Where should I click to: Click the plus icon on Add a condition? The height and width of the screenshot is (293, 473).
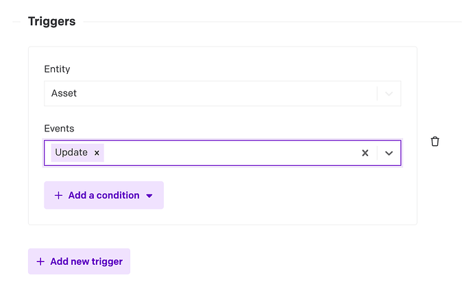tap(58, 196)
